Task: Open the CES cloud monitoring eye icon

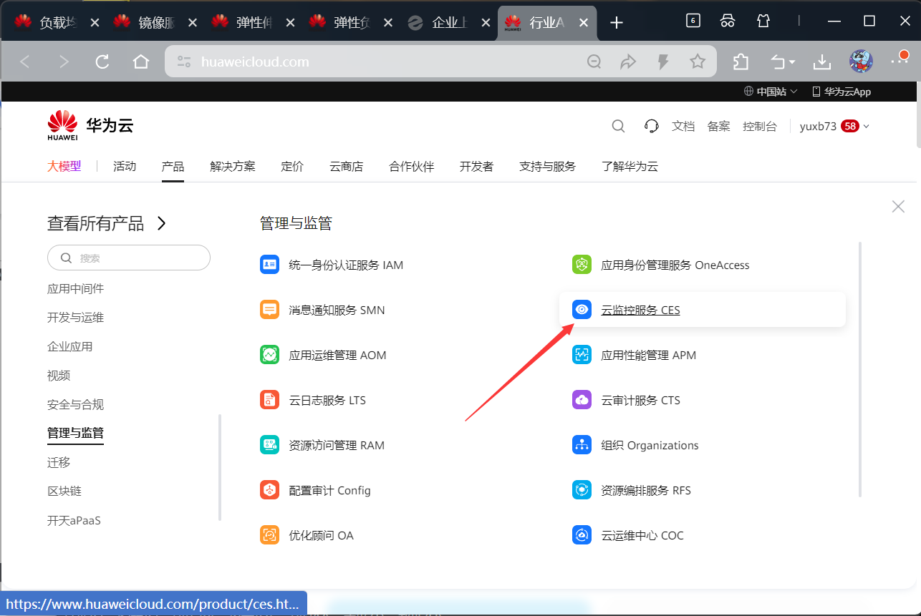Action: [582, 310]
